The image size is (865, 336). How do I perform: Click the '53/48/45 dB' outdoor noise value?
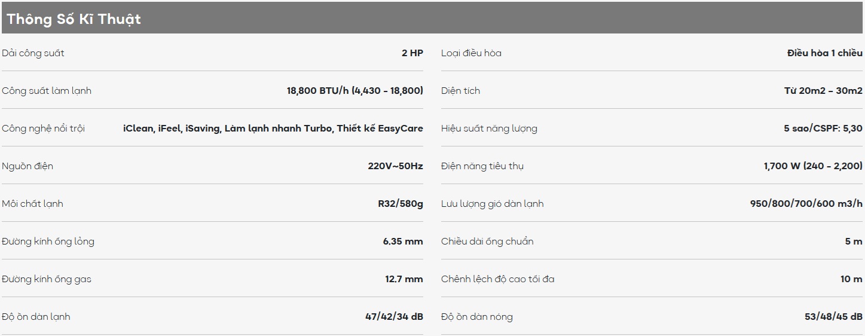click(x=834, y=317)
